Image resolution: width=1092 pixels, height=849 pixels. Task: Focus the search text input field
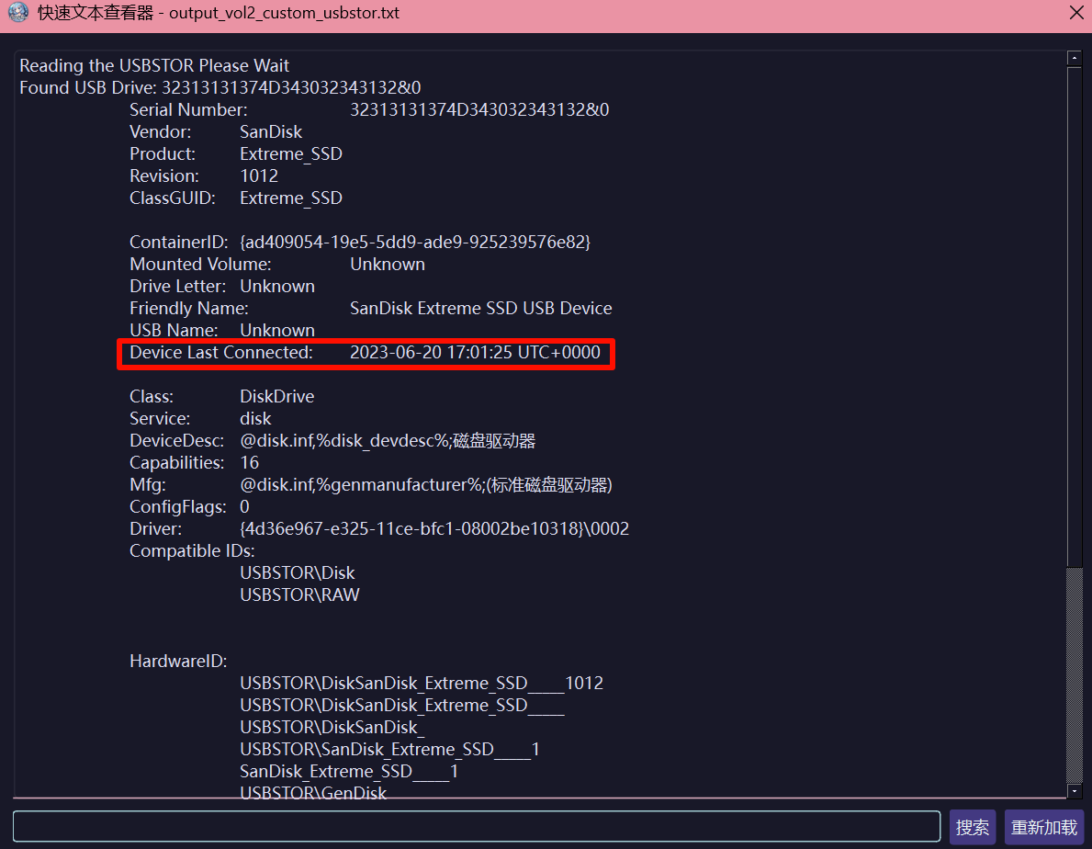(x=477, y=827)
